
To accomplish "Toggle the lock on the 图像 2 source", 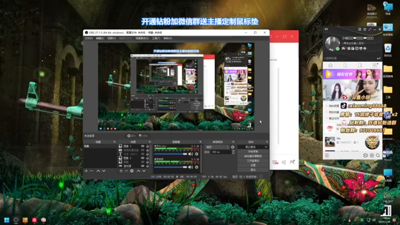I will (147, 158).
